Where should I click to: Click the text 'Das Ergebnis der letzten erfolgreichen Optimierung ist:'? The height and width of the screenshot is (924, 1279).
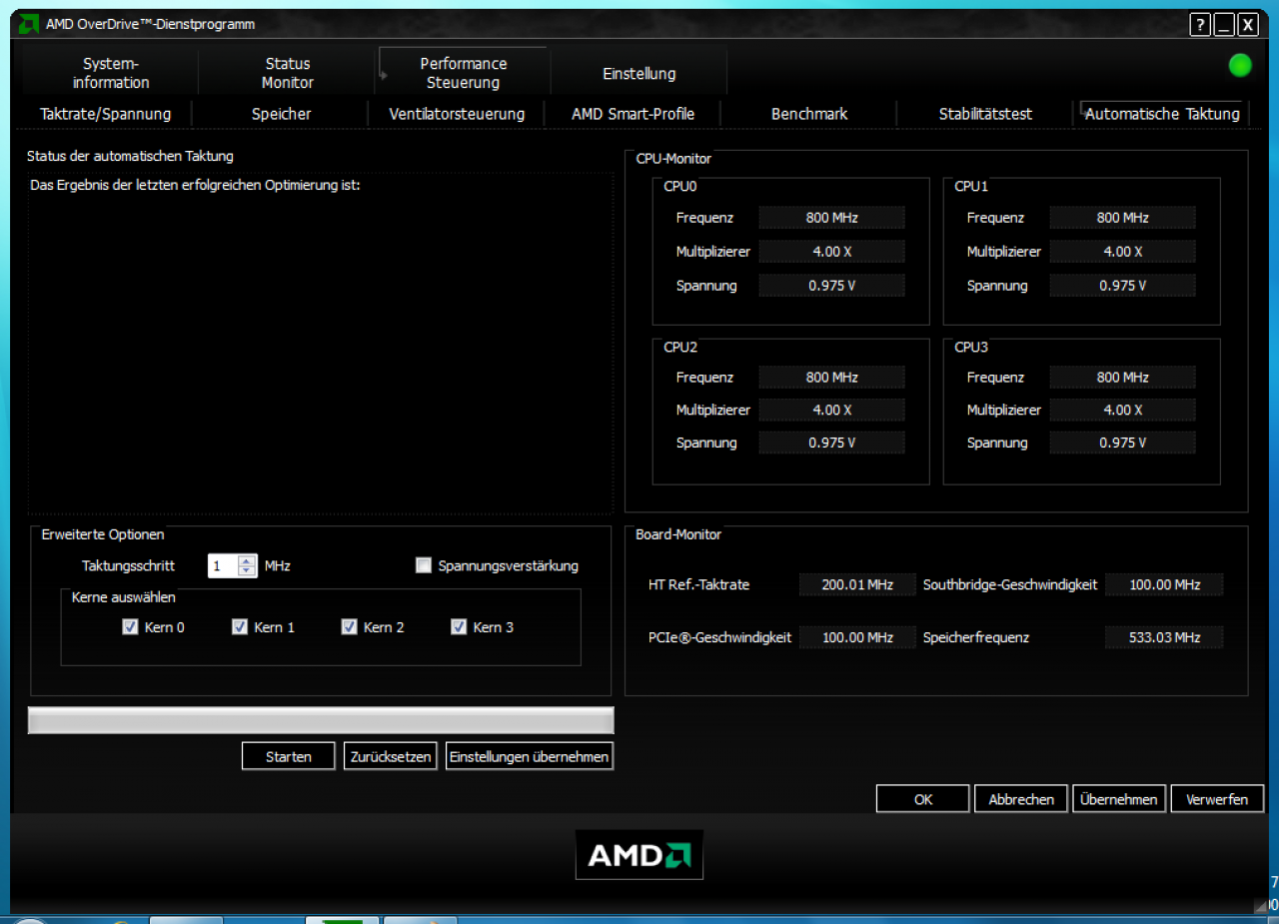point(195,185)
